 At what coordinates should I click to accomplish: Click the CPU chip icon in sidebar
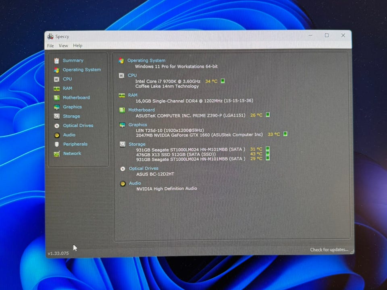(x=56, y=79)
